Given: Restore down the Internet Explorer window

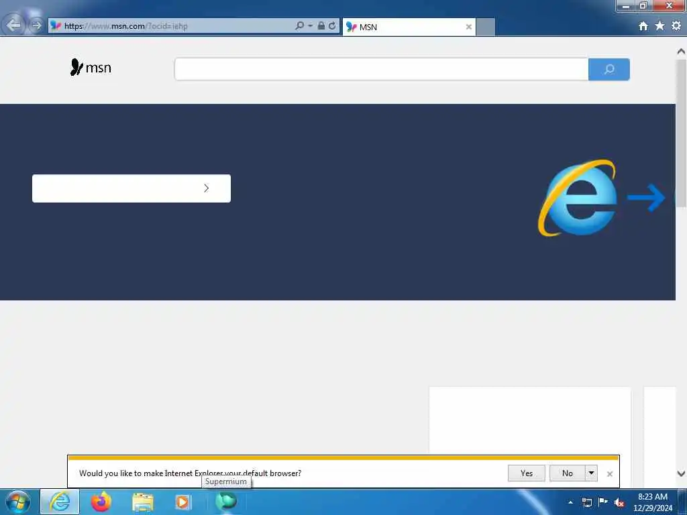Looking at the screenshot, I should 643,5.
